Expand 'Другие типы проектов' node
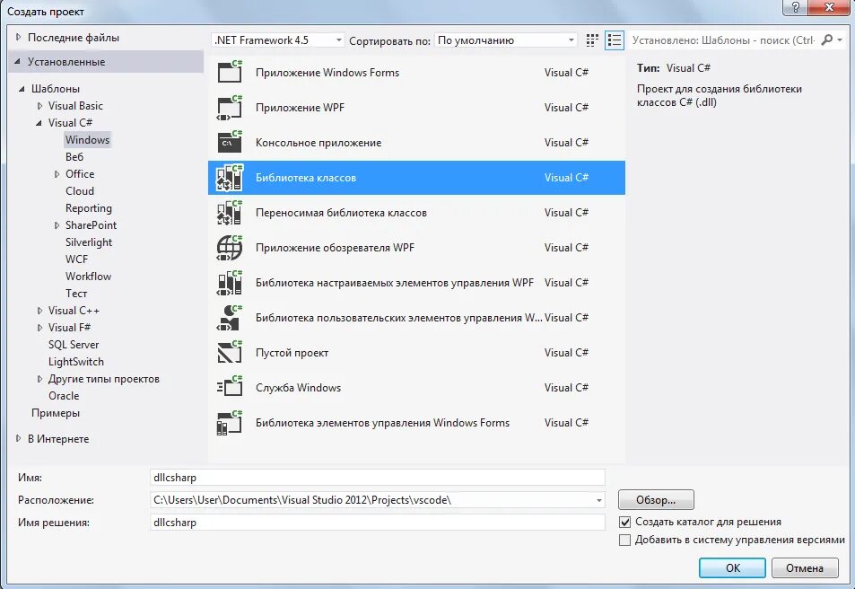 [x=39, y=379]
